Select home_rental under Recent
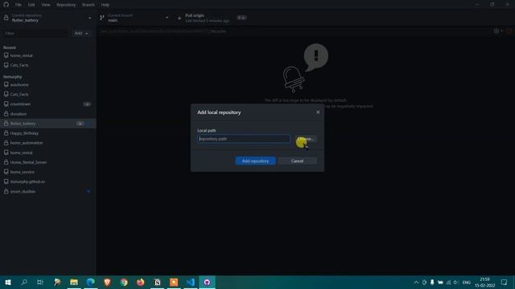 click(48, 55)
